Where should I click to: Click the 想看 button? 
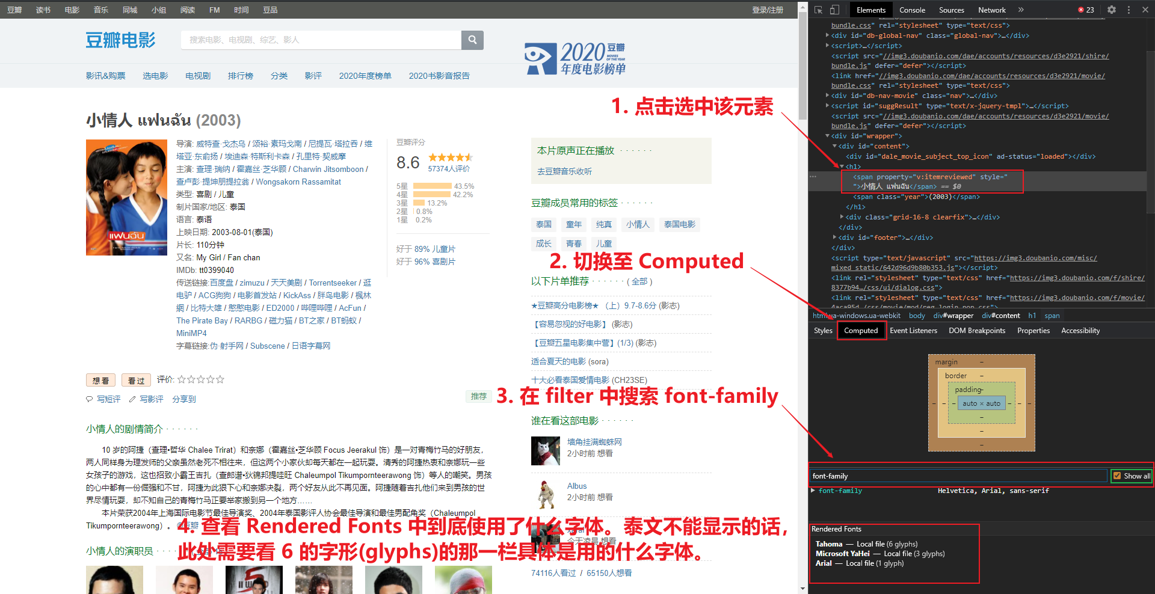coord(100,381)
